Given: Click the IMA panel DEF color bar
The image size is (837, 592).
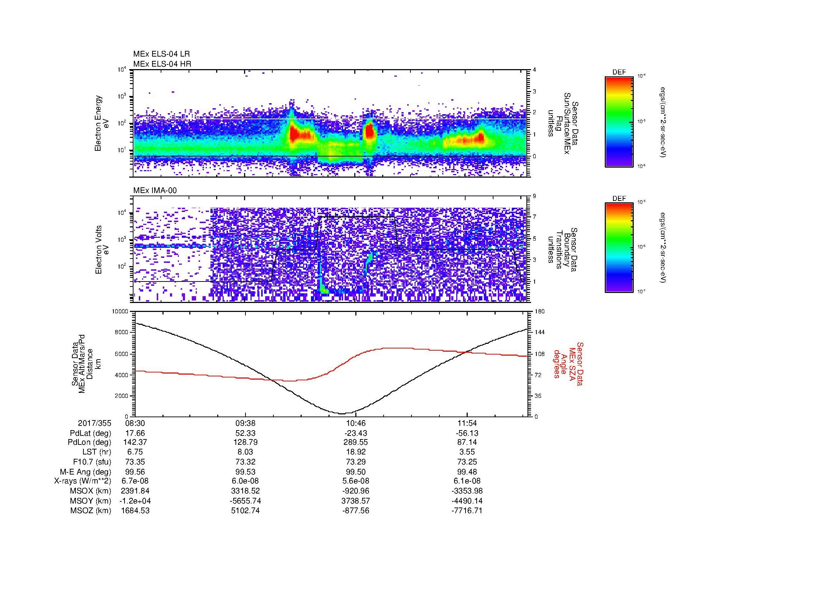Looking at the screenshot, I should [619, 248].
